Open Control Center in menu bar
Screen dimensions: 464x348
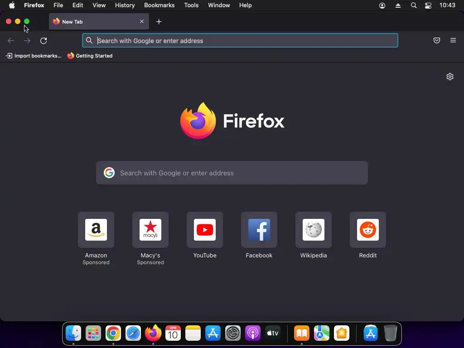428,5
